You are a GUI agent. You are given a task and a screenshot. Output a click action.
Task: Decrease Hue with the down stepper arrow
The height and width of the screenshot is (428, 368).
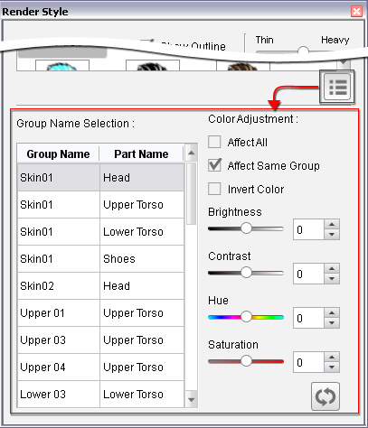pos(332,323)
